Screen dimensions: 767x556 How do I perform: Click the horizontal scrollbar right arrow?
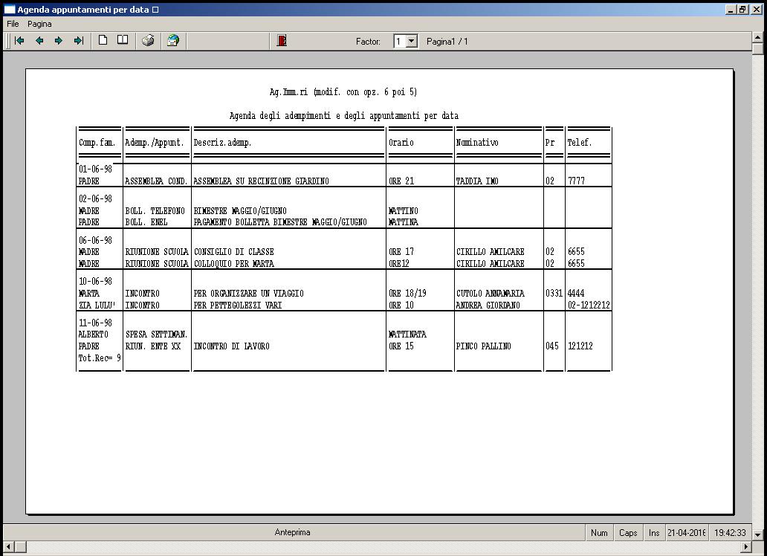[x=746, y=546]
